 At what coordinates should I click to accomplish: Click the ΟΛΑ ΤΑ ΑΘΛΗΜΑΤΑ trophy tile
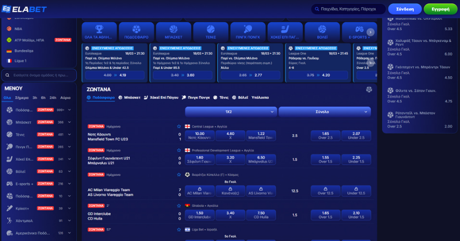pos(99,32)
